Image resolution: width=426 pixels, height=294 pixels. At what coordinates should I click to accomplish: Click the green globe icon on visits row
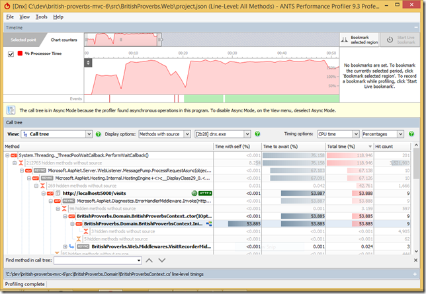click(x=194, y=194)
